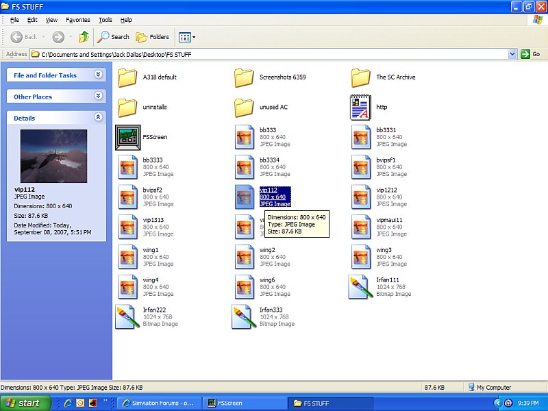Select the Irfan111 bitmap image icon
548x411 pixels.
(360, 287)
